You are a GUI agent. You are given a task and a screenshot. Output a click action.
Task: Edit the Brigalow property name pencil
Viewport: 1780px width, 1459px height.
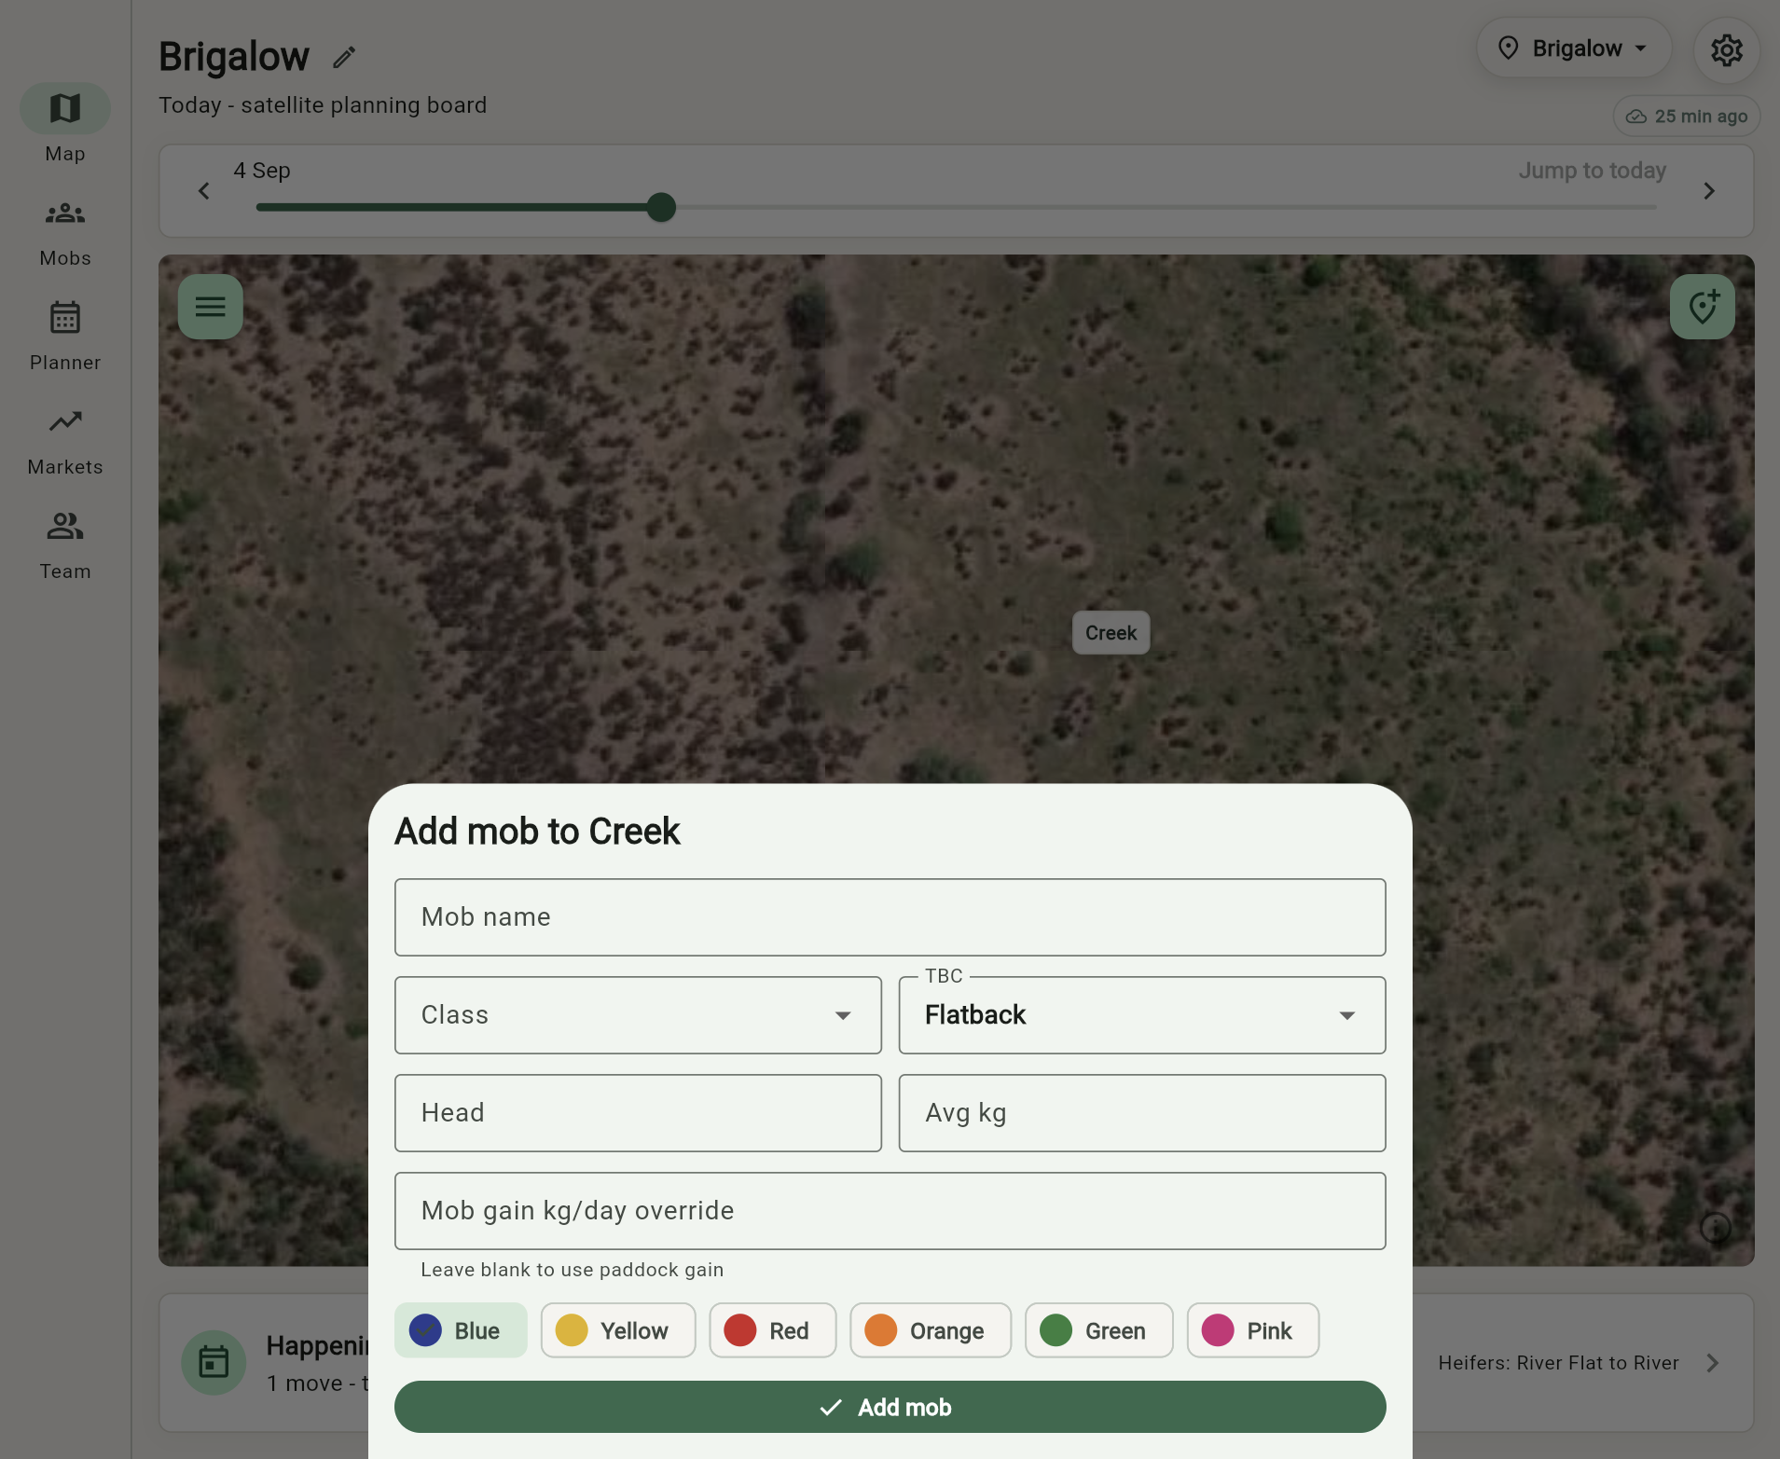tap(344, 58)
